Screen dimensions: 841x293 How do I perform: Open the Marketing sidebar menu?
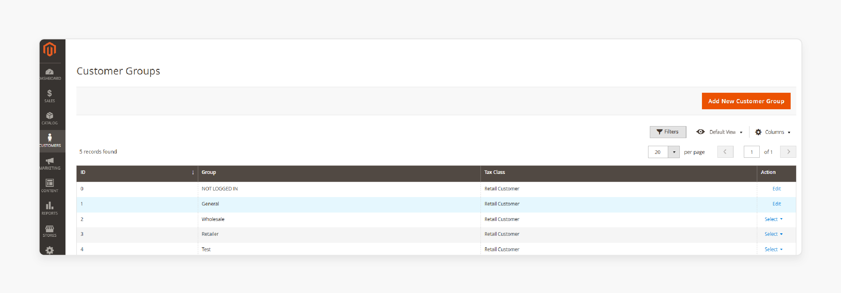pyautogui.click(x=50, y=164)
